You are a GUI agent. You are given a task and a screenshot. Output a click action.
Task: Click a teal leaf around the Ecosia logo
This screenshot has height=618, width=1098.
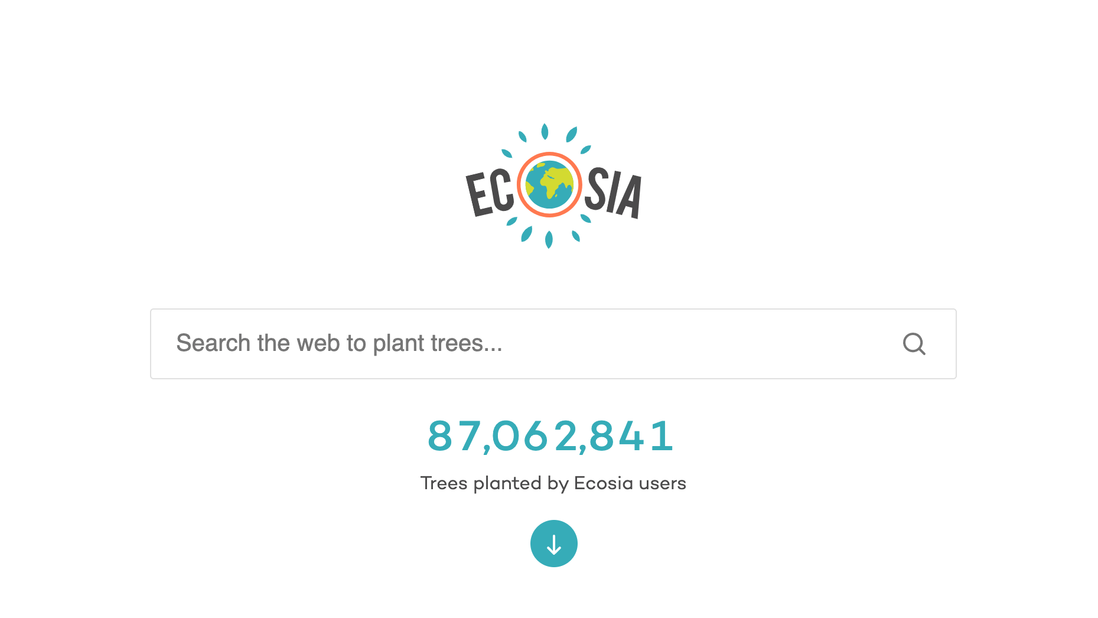[545, 130]
